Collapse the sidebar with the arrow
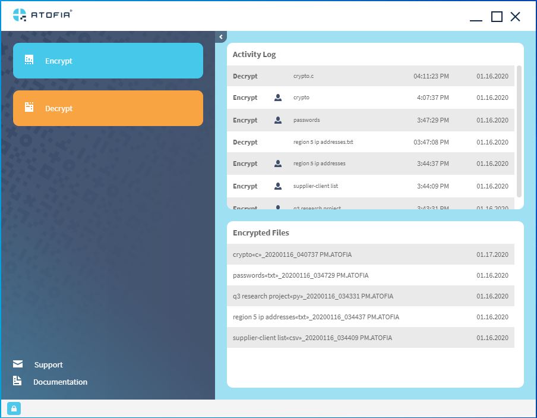 click(x=221, y=37)
